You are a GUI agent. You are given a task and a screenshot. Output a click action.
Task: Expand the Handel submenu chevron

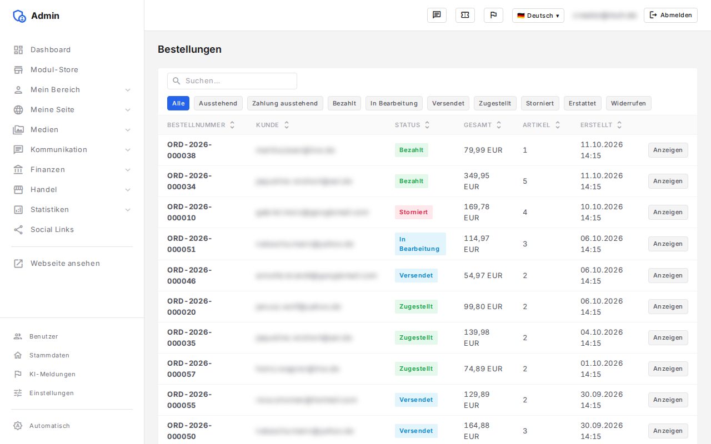[x=128, y=190]
